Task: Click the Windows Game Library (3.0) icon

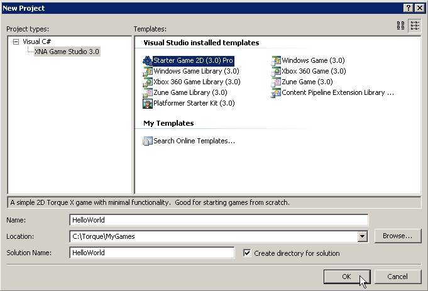Action: tap(148, 71)
